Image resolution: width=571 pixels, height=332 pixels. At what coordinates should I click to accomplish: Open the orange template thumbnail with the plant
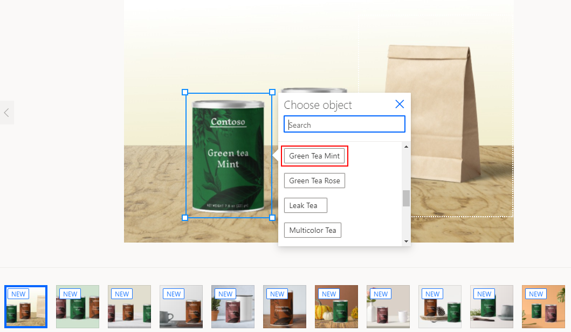543,306
